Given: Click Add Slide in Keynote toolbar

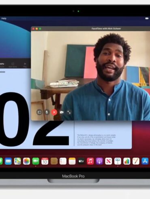Looking at the screenshot, I should 13,65.
